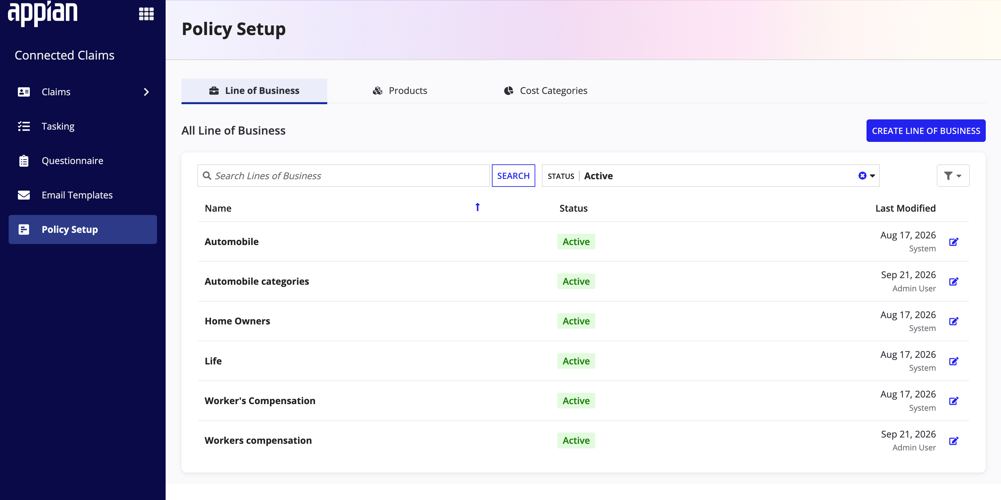Viewport: 1001px width, 500px height.
Task: Sort by Name column header
Action: coord(218,208)
